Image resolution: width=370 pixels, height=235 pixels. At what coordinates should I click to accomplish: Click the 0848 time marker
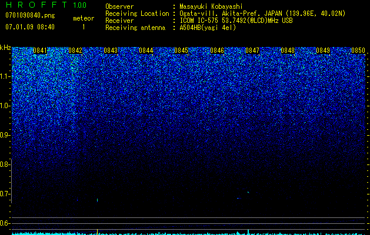[x=288, y=51]
